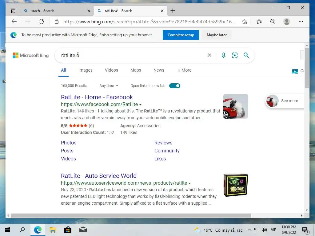Clear the Bing search box text
315x236 pixels.
[209, 55]
